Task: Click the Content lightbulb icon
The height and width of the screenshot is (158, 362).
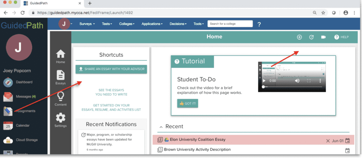Action: pyautogui.click(x=60, y=99)
